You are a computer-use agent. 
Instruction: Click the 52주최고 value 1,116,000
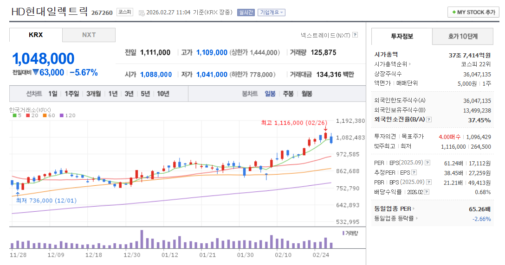(453, 147)
